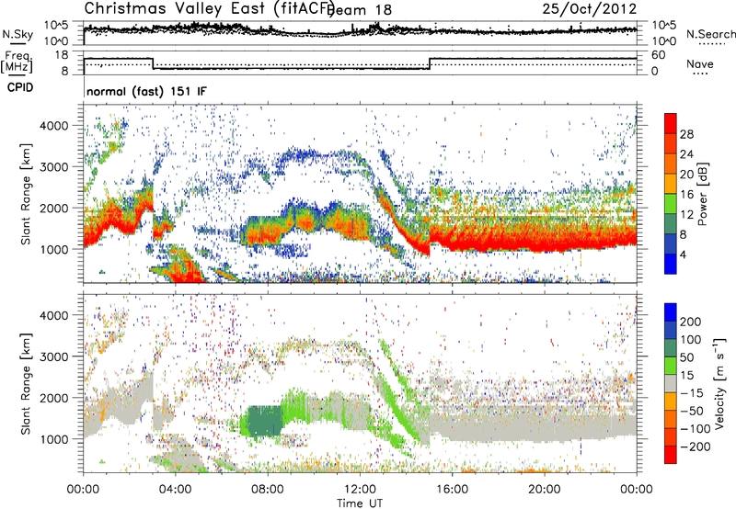Click the 'normal (fast) 151 IF' text

coord(146,91)
